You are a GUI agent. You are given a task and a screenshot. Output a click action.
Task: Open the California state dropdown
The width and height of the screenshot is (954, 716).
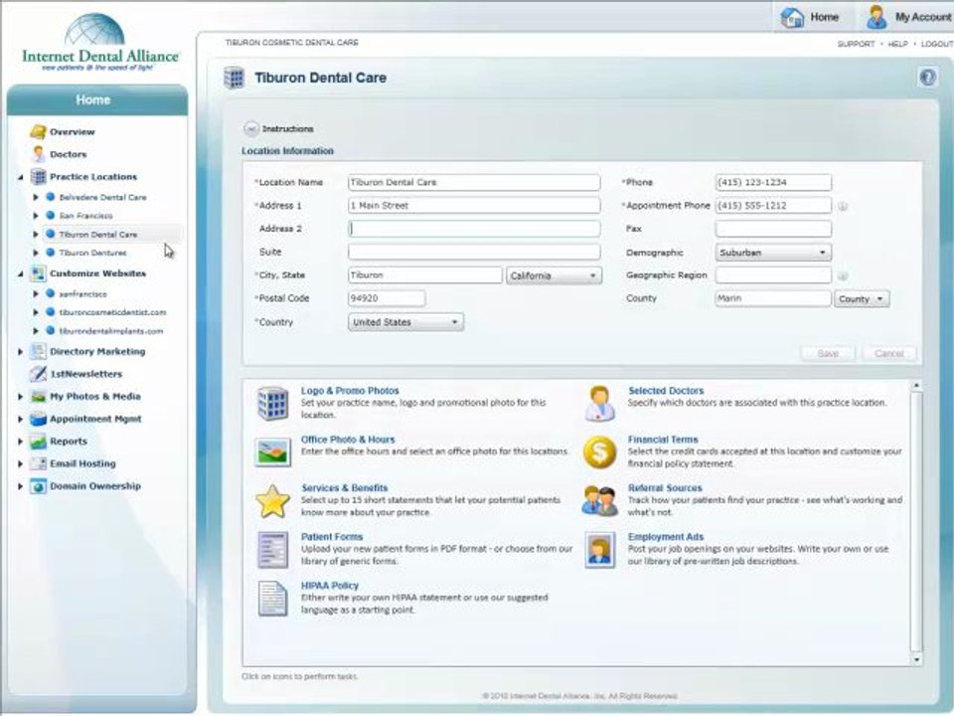[554, 275]
